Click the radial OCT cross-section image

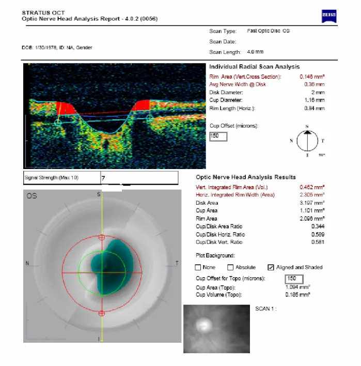(115, 116)
